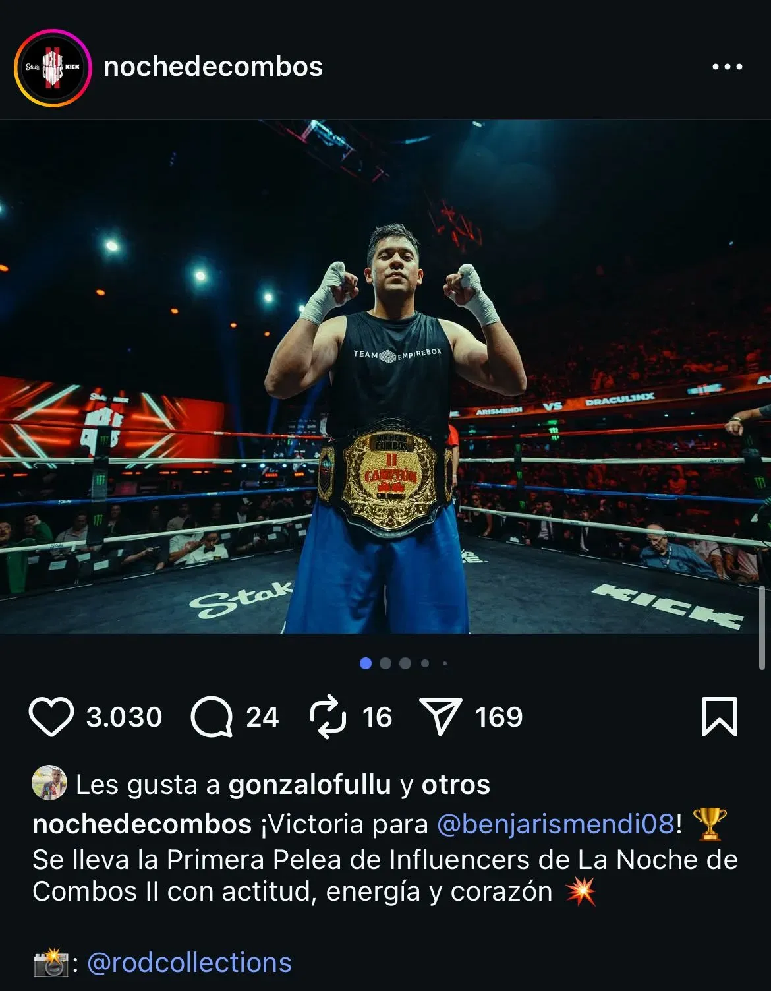The width and height of the screenshot is (771, 991).
Task: Open comments via speech bubble icon
Action: point(212,717)
